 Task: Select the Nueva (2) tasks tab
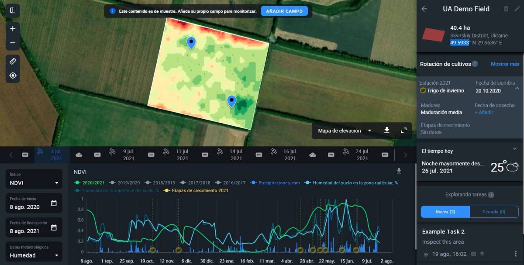pyautogui.click(x=445, y=212)
